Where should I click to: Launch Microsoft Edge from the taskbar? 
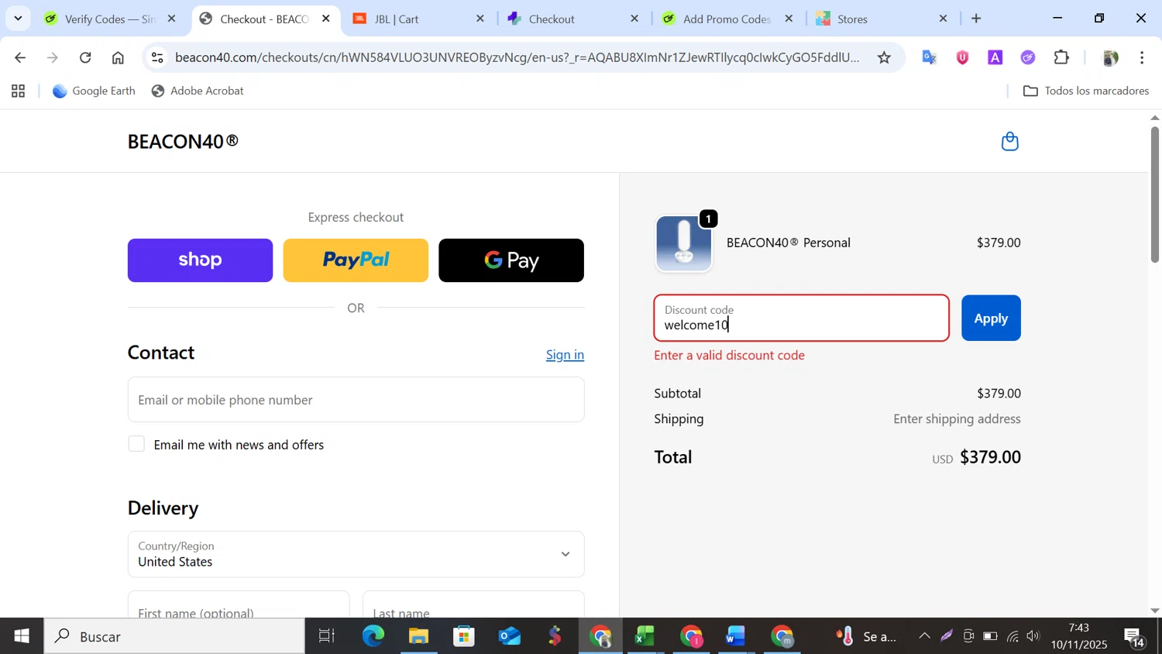(x=373, y=636)
